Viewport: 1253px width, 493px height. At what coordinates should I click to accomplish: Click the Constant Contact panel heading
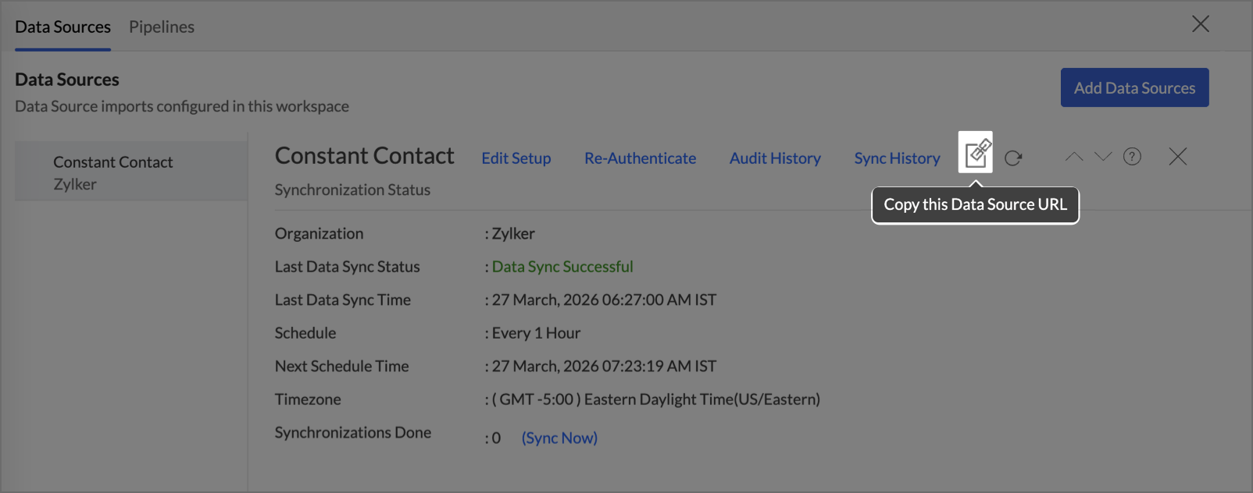coord(364,156)
